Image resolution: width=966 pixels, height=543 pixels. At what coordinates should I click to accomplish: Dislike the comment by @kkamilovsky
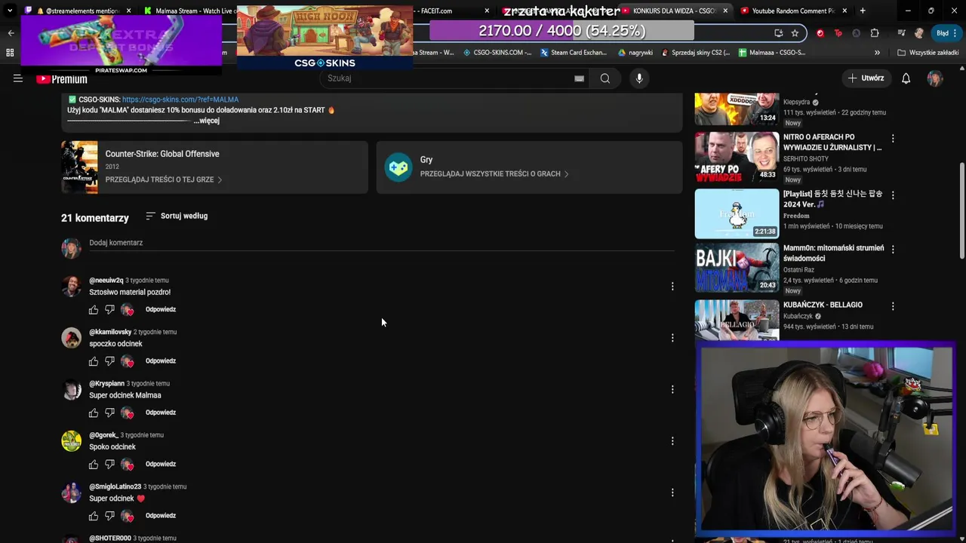pyautogui.click(x=109, y=361)
